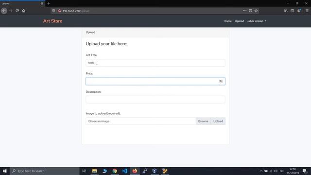Image resolution: width=311 pixels, height=175 pixels.
Task: Open Task View on the taskbar
Action: click(x=84, y=171)
